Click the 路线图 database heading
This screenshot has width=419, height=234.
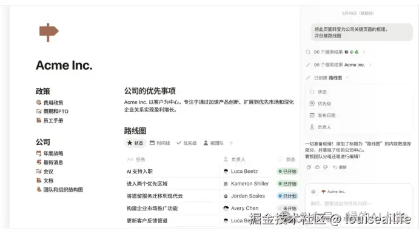coord(135,131)
